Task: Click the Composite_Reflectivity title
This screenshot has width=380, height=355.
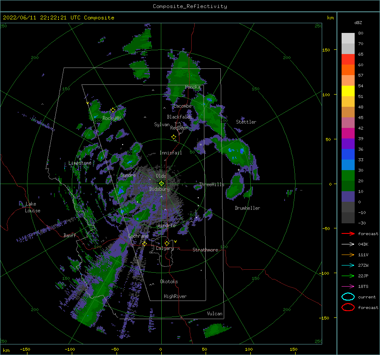Action: click(190, 6)
